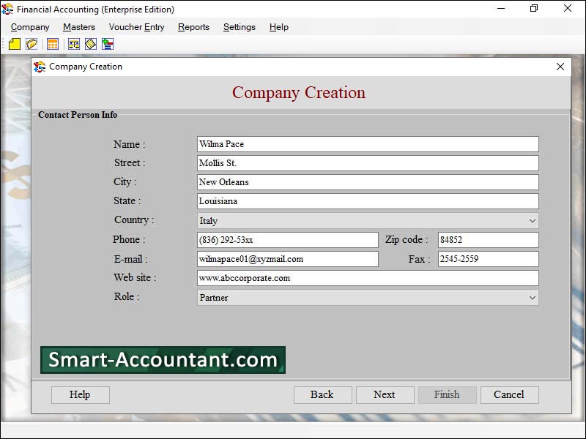The height and width of the screenshot is (439, 586).
Task: Click the yellow voucher book icon
Action: point(91,45)
